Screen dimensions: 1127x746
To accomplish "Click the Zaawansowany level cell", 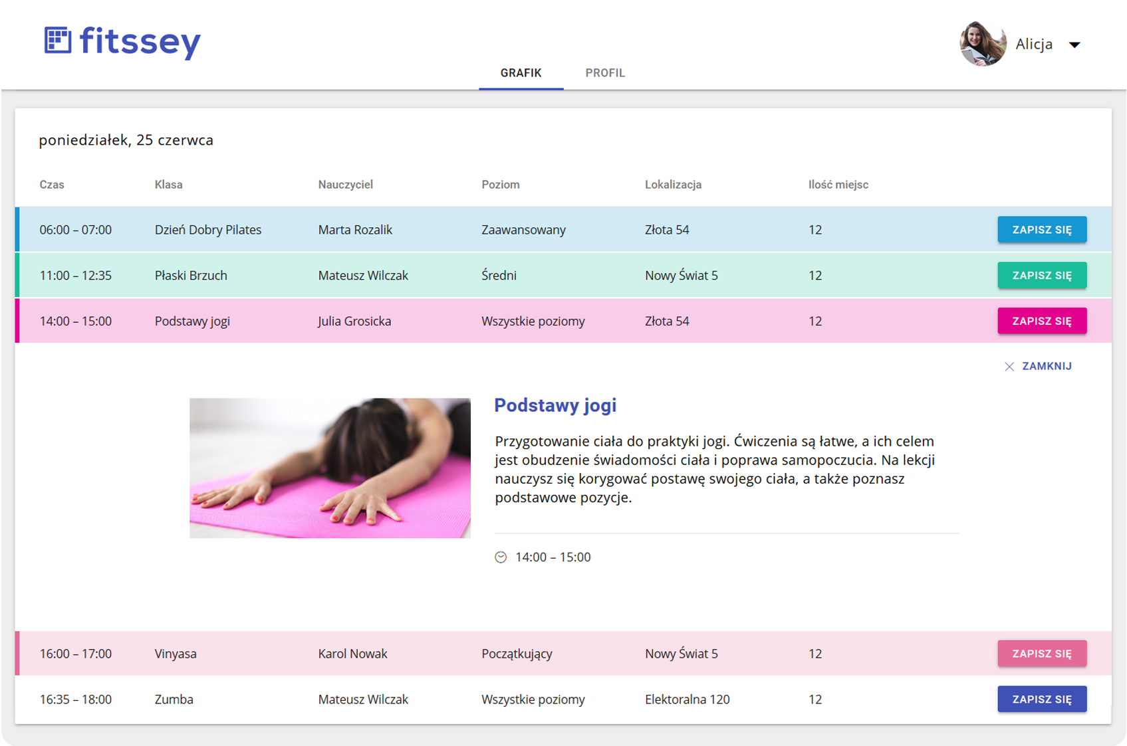I will coord(523,230).
